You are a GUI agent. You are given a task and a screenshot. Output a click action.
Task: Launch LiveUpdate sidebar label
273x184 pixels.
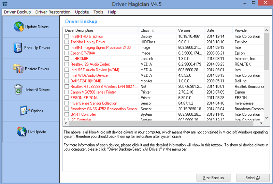point(37,132)
